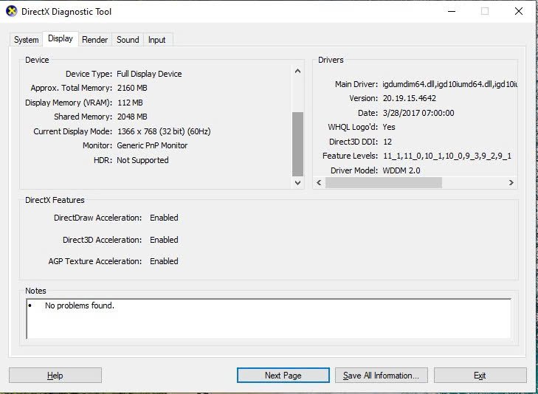The width and height of the screenshot is (538, 394).
Task: Open the Input tab
Action: click(156, 40)
